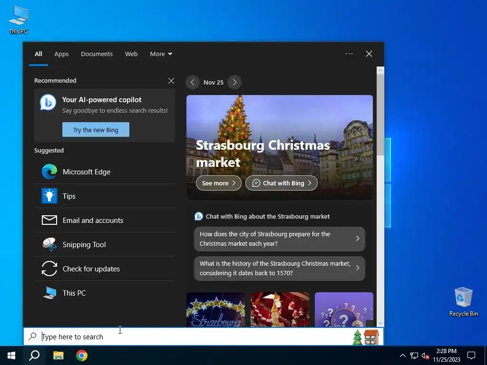
Task: Open the purple question marks thumbnail
Action: pos(344,309)
